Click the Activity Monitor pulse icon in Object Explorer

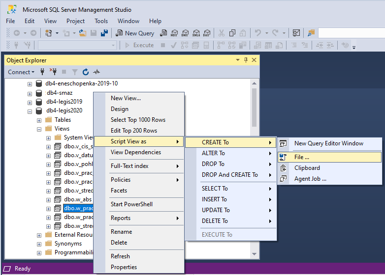pos(96,72)
